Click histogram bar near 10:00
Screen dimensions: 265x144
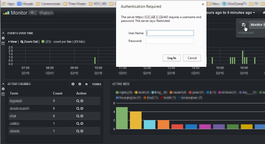coord(95,61)
